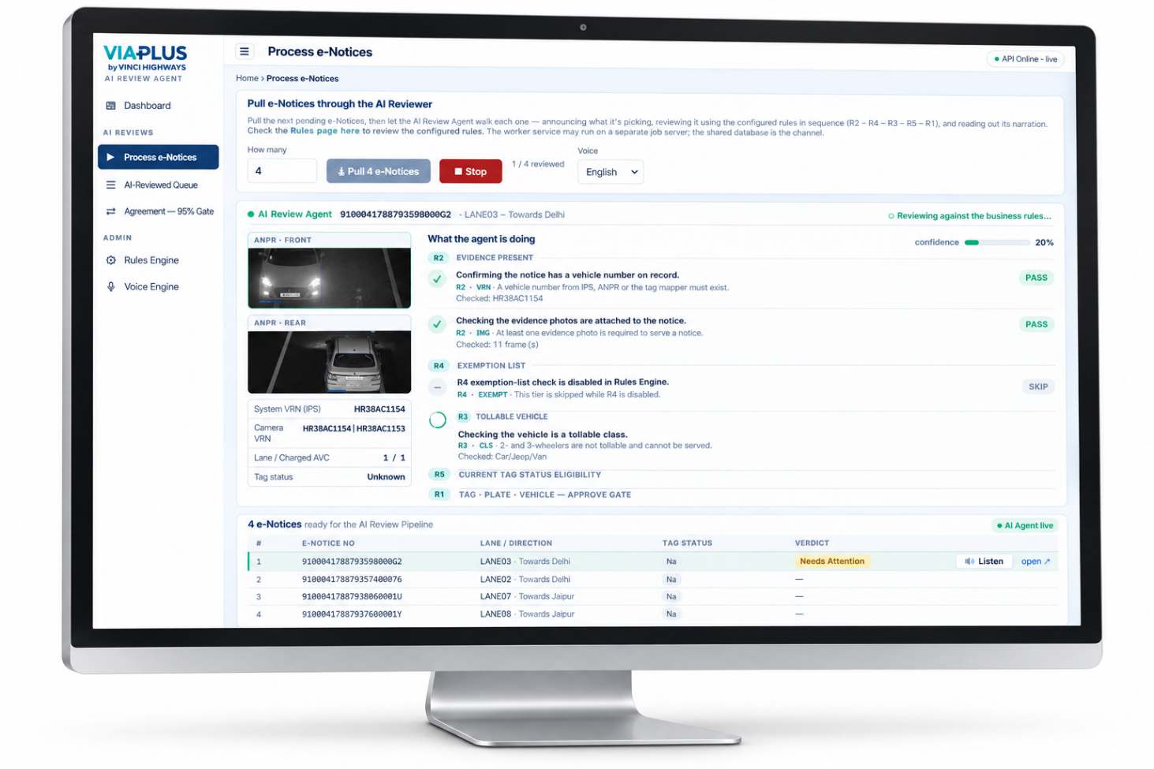
Task: Click the Listen speaker button
Action: (x=984, y=562)
